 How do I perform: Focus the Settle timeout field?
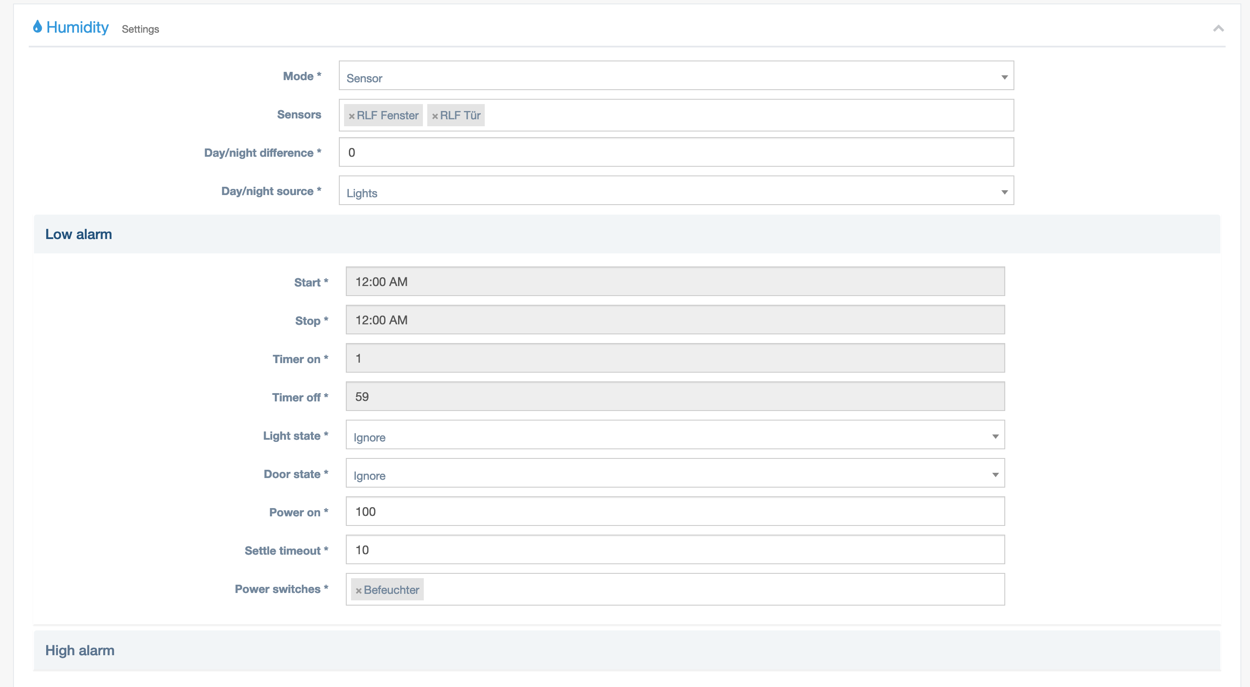[675, 550]
